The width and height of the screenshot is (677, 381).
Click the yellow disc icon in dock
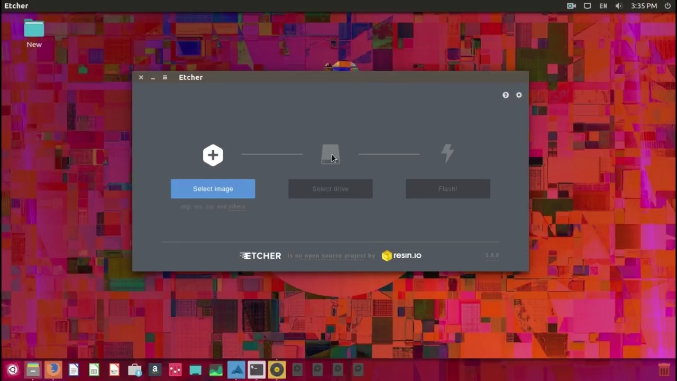point(277,370)
